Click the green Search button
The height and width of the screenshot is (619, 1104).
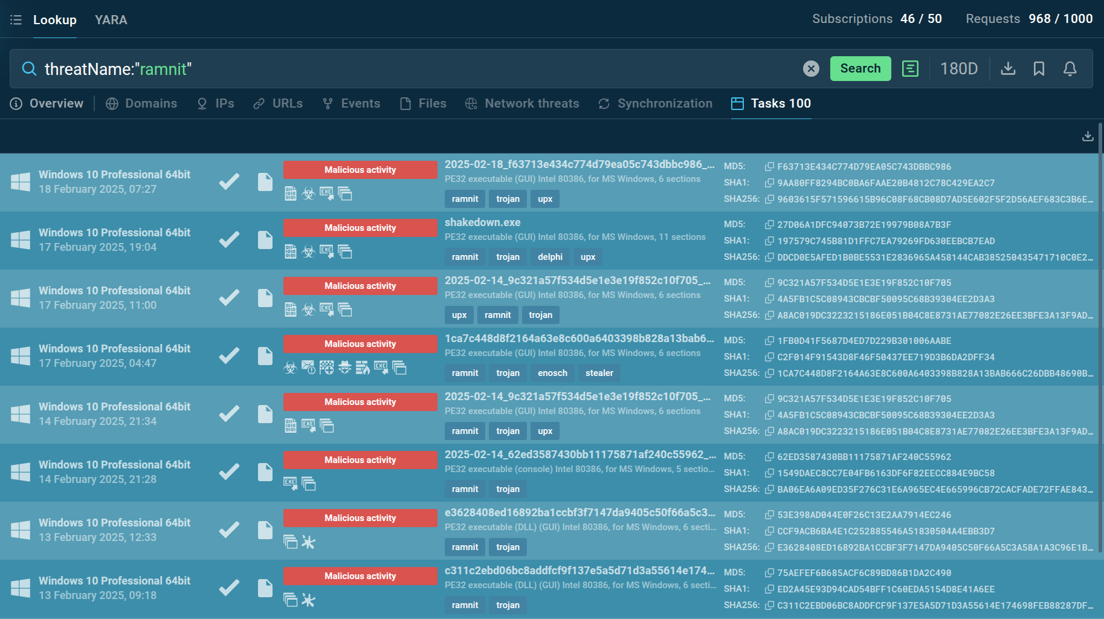point(860,68)
